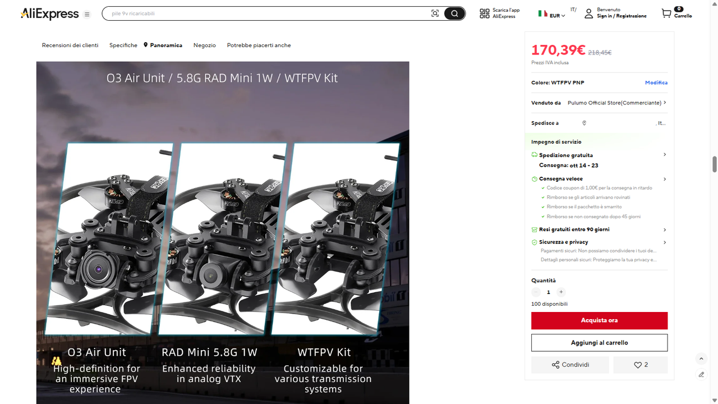Click the Condividi button
The height and width of the screenshot is (404, 718).
pyautogui.click(x=570, y=365)
